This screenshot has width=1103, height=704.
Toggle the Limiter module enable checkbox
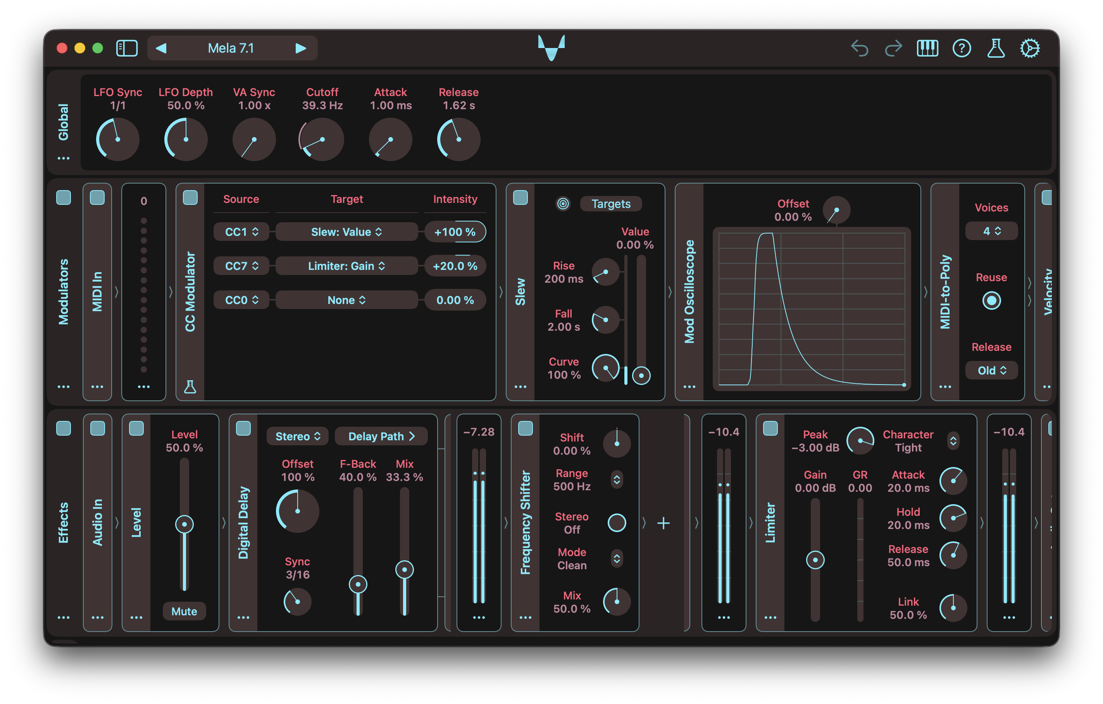point(770,428)
